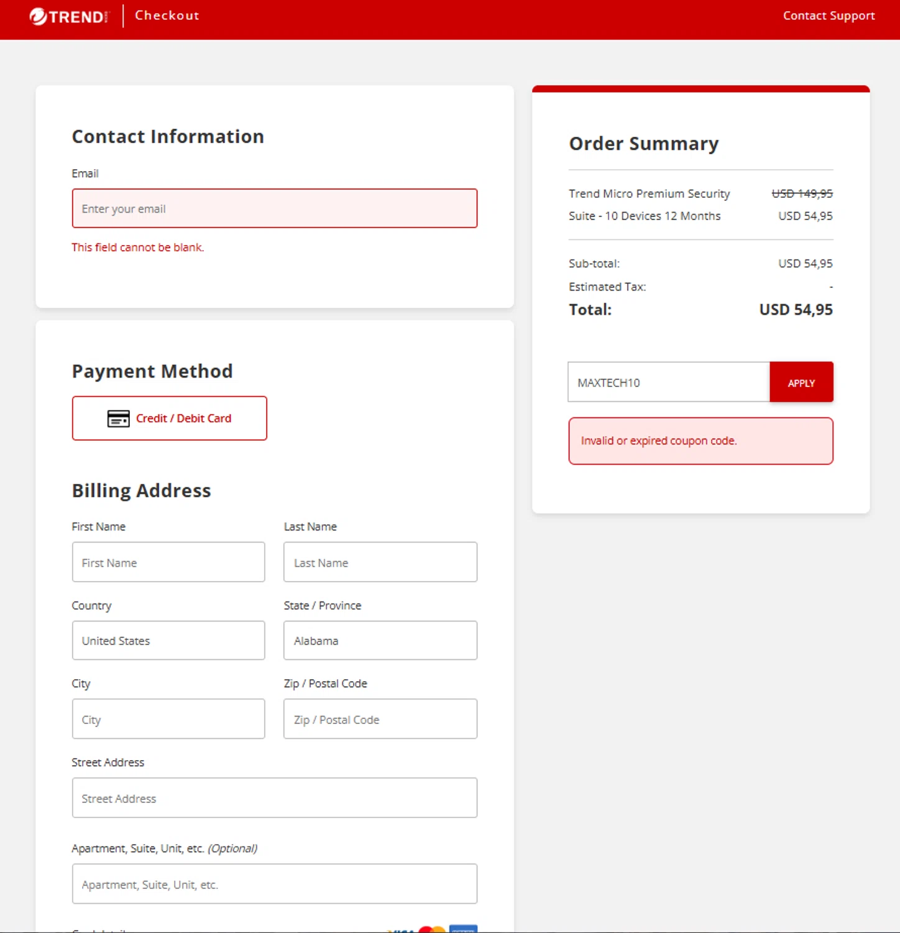Click the 'This field cannot be blank.' error

138,248
